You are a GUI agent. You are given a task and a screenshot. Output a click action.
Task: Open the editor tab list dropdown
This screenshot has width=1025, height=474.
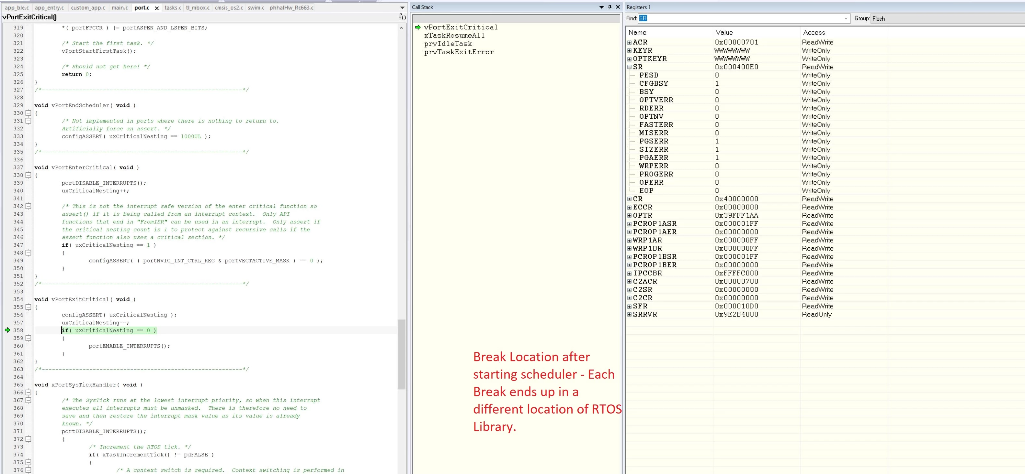[402, 7]
